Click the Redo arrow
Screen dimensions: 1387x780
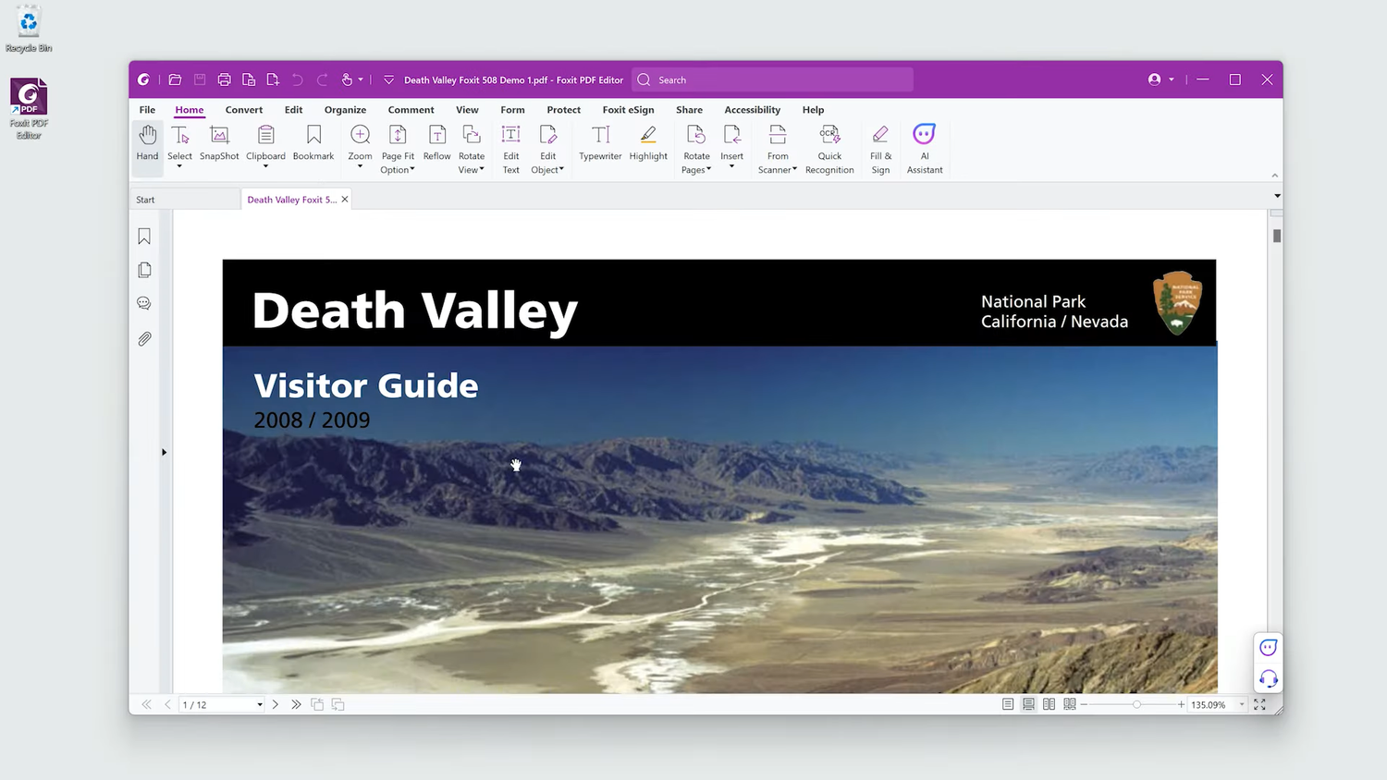tap(322, 79)
